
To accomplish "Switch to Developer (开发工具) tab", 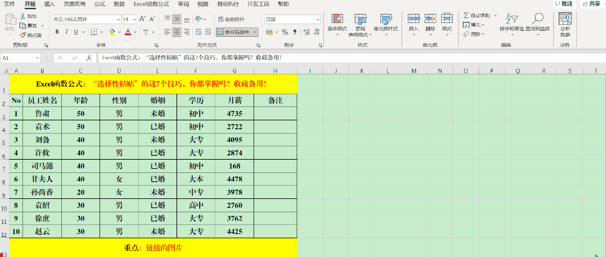I will (258, 4).
